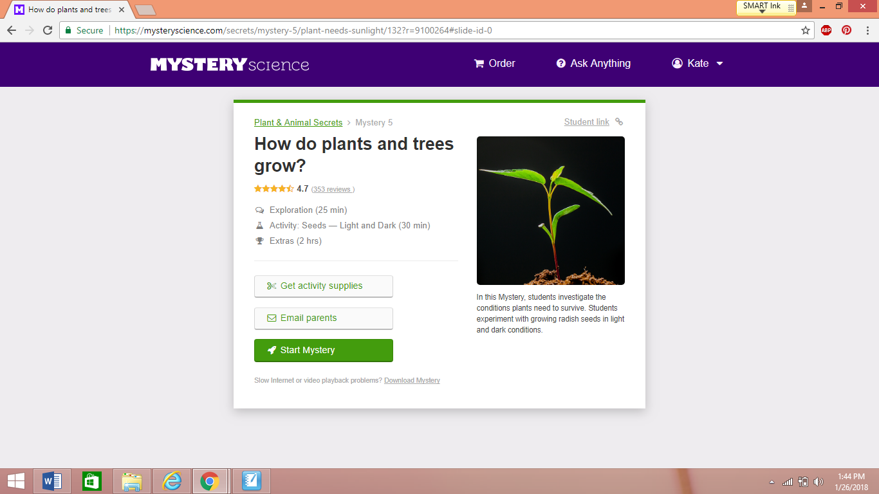This screenshot has height=494, width=879.
Task: Launch Internet Explorer from the taskbar
Action: click(171, 481)
